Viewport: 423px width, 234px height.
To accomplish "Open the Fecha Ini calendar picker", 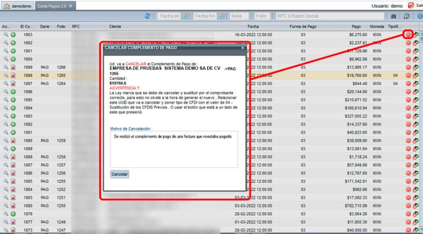I will pyautogui.click(x=185, y=16).
